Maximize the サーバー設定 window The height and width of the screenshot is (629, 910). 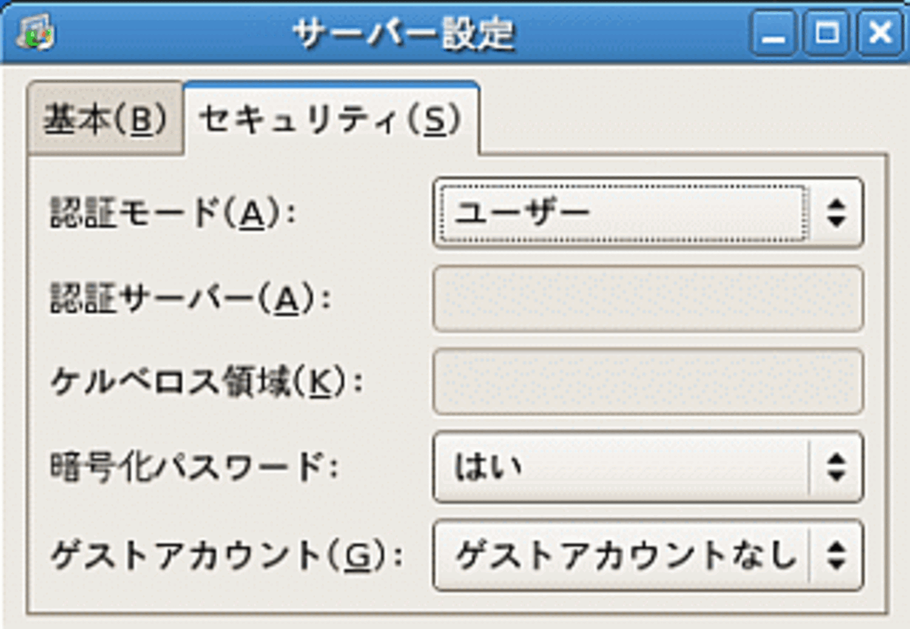826,33
